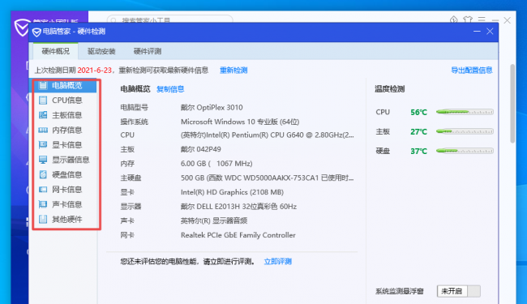Click the 电脑管家 shield logo in title bar

click(36, 32)
